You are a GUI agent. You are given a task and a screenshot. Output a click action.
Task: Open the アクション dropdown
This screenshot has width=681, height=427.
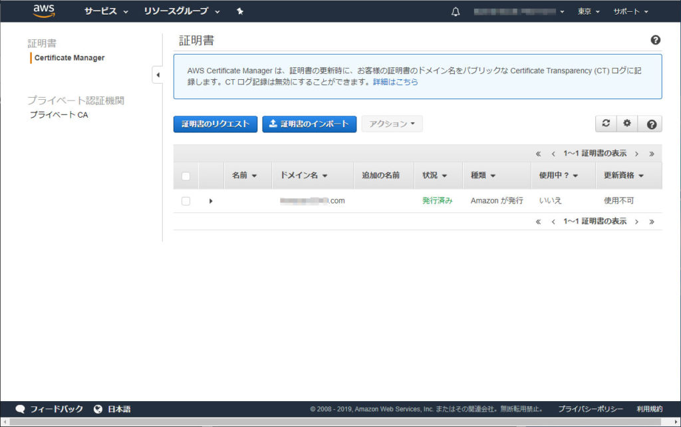tap(392, 124)
